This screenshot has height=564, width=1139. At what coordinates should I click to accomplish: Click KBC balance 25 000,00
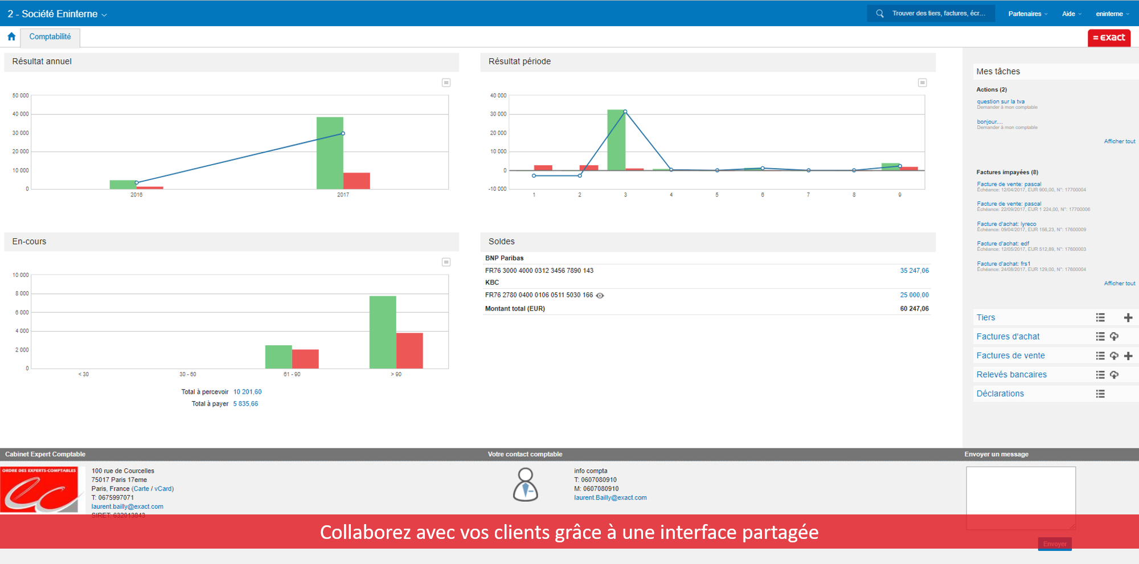pos(914,295)
